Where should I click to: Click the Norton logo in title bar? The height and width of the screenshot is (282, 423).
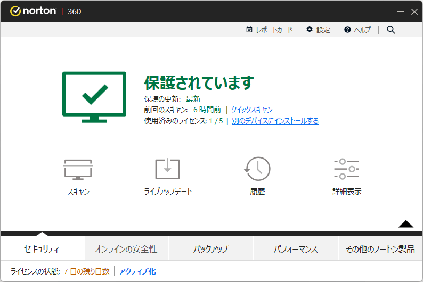pos(33,11)
